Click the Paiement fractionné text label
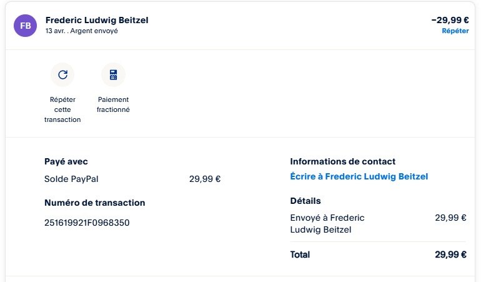The width and height of the screenshot is (481, 282). pos(113,104)
